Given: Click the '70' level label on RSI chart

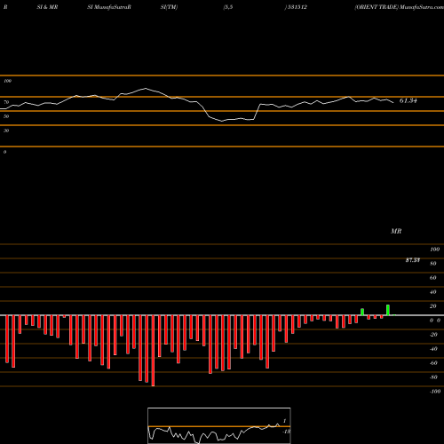Looking at the screenshot, I should pos(6,102).
